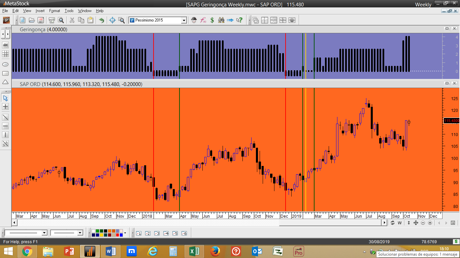The width and height of the screenshot is (460, 258).
Task: Expand the first line style dropdown
Action: [x=44, y=233]
